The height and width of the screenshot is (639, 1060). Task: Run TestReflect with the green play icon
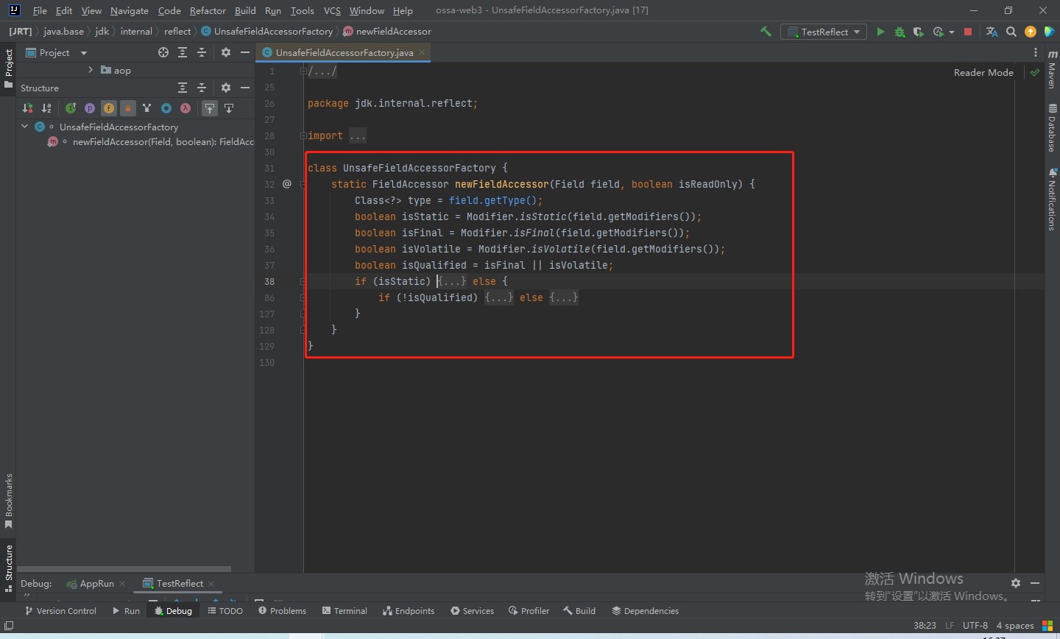(880, 32)
